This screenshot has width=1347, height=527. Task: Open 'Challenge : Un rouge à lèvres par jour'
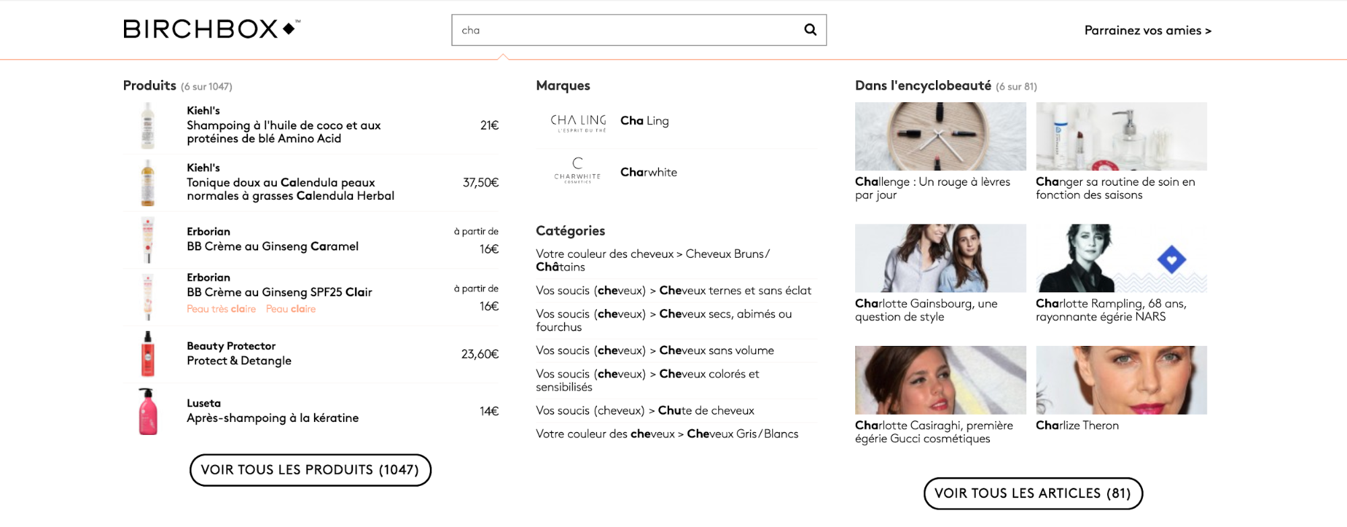pos(933,188)
